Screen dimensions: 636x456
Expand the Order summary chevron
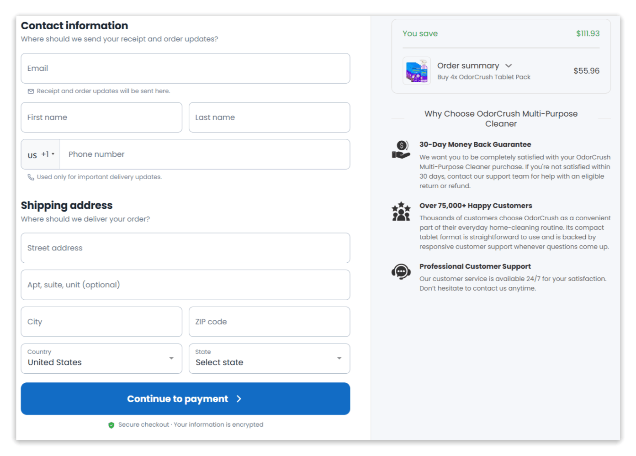(509, 66)
